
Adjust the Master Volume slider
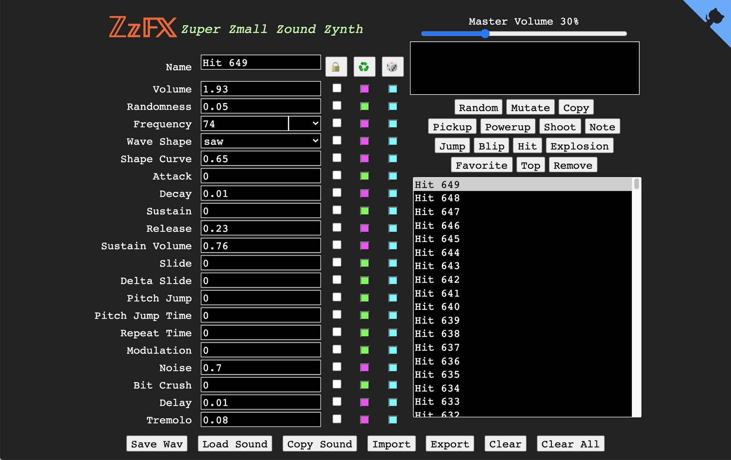pyautogui.click(x=485, y=34)
